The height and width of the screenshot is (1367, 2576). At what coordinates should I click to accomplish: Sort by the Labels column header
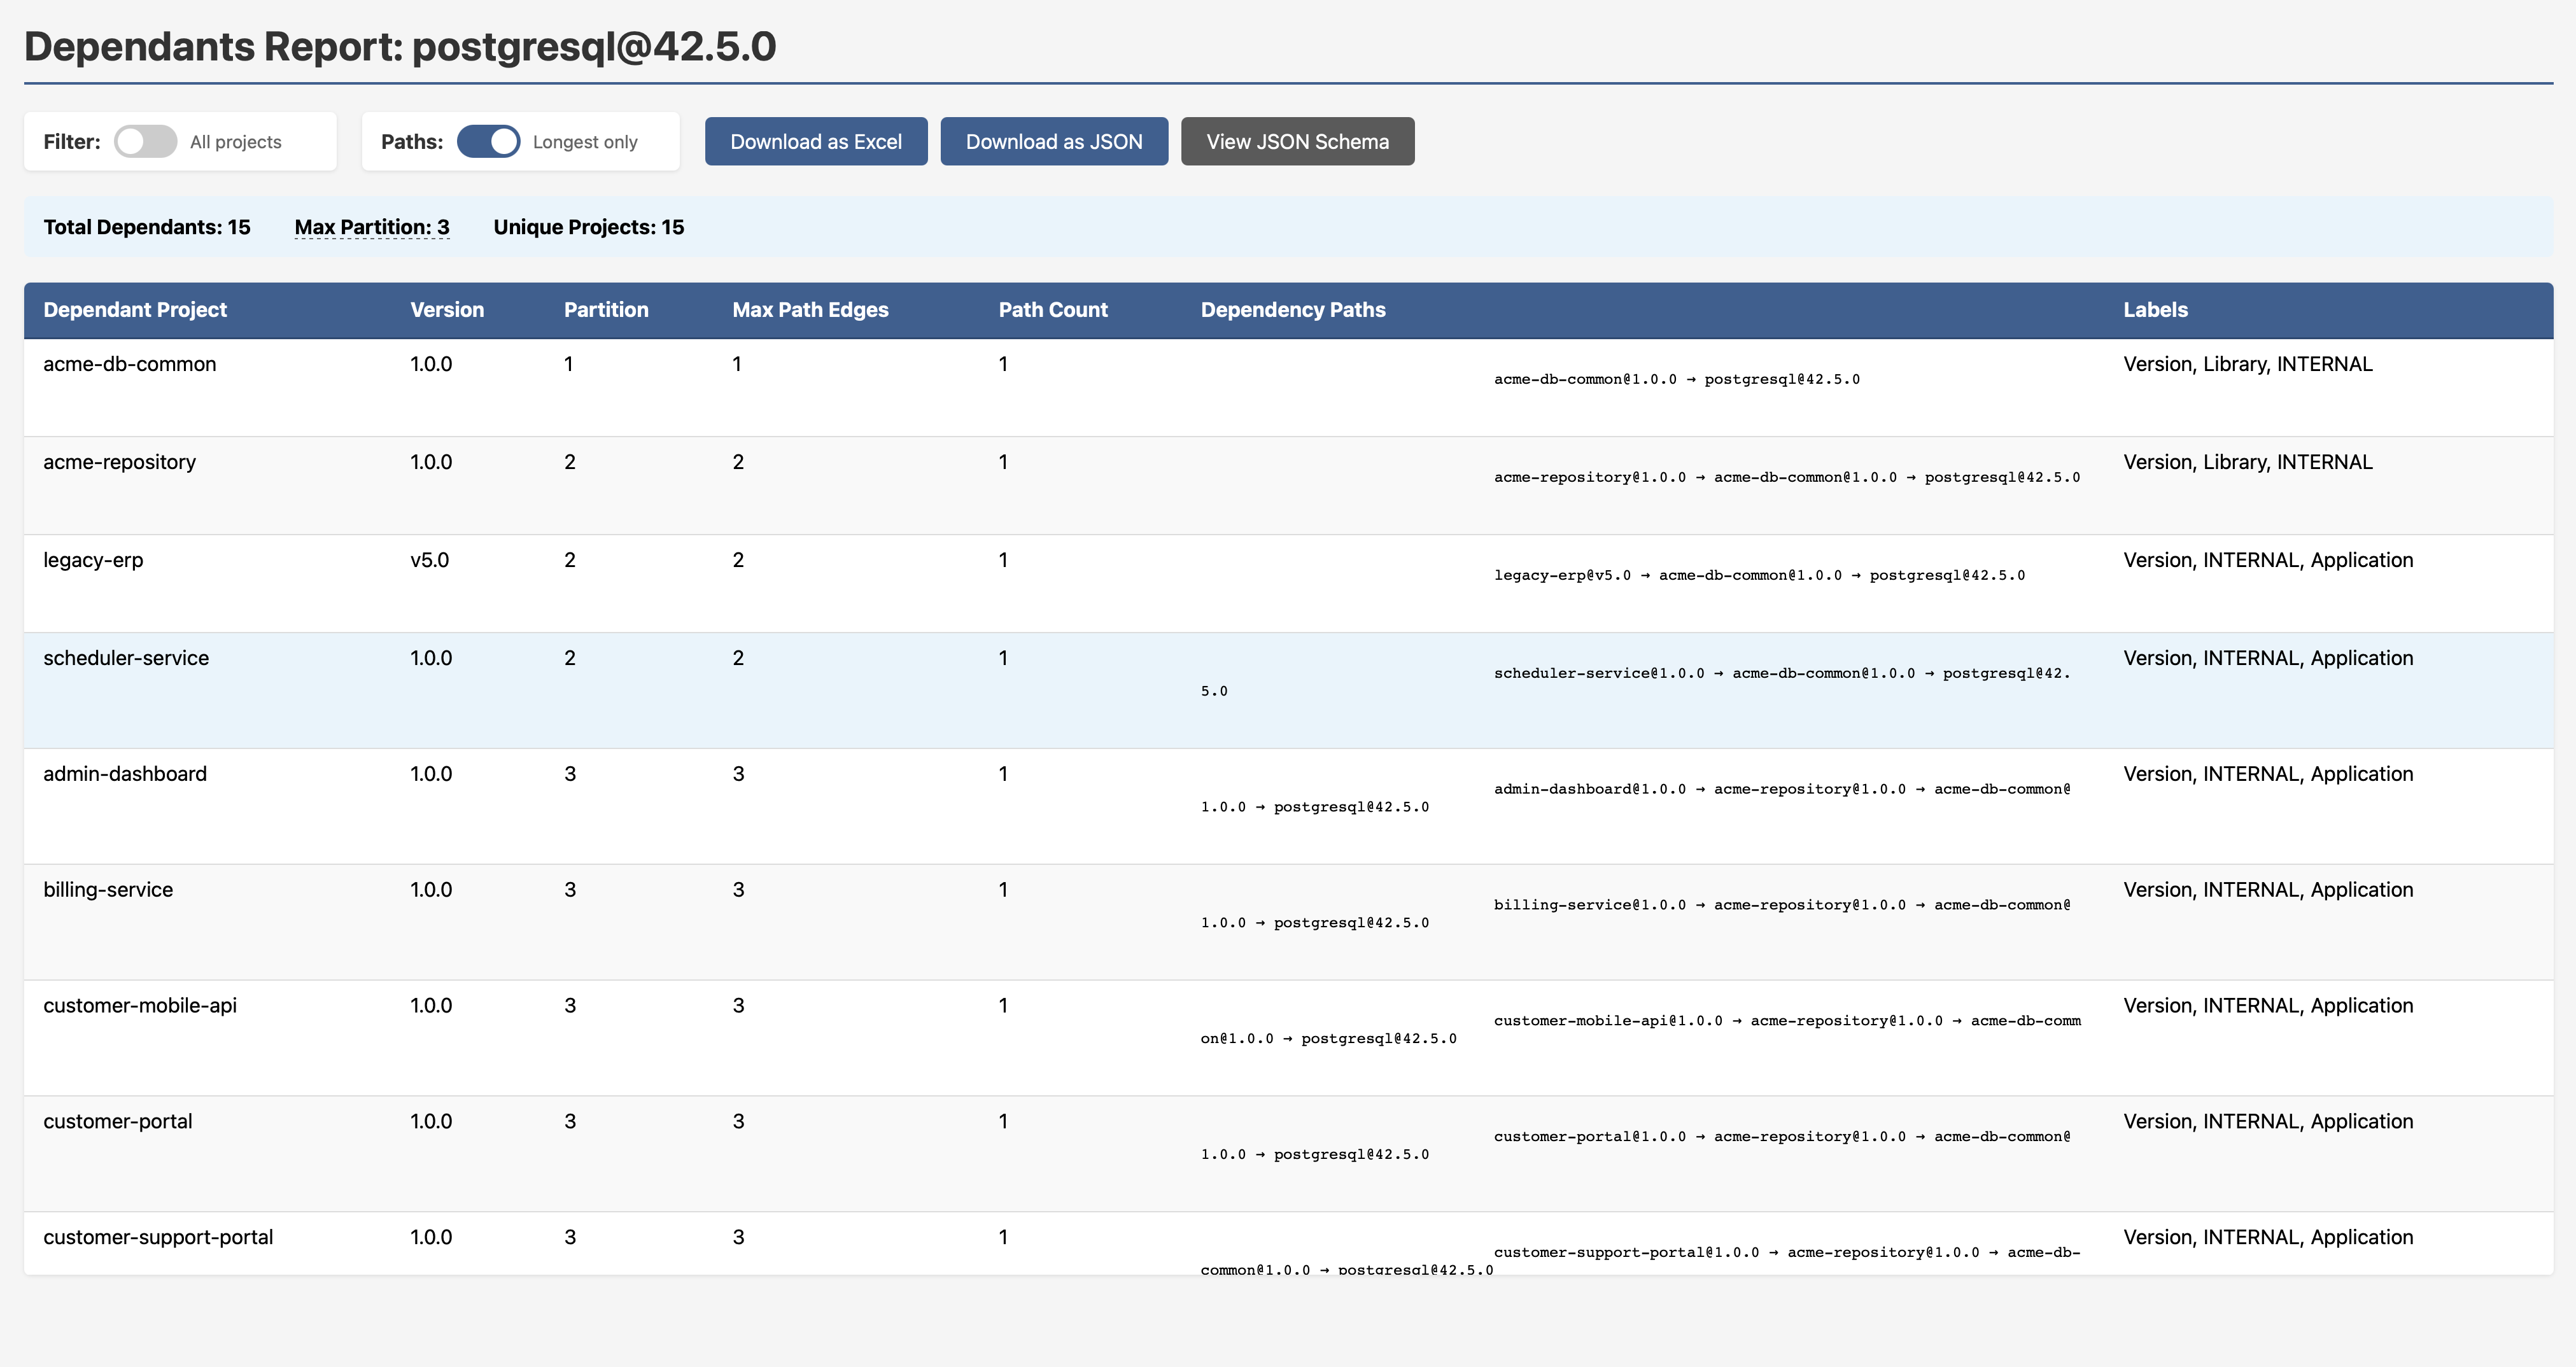(2156, 310)
